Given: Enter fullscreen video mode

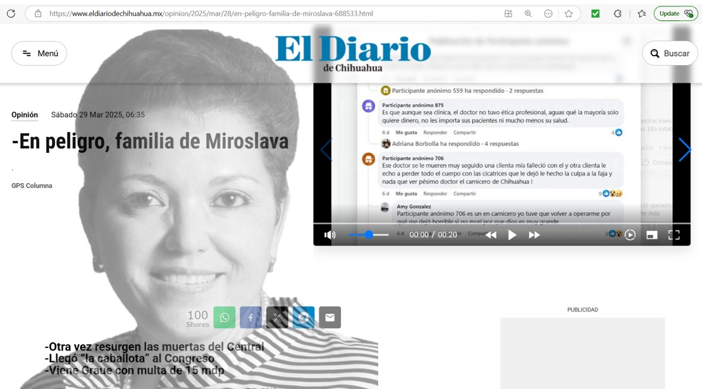Looking at the screenshot, I should click(x=674, y=235).
